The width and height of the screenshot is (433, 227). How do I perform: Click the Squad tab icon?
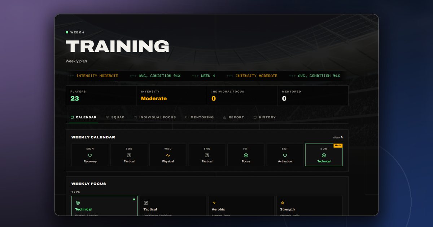pos(108,117)
